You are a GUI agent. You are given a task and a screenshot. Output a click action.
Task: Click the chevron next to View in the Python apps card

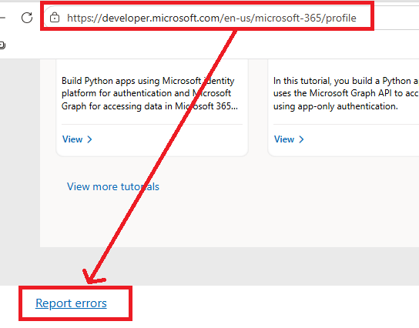tap(90, 139)
